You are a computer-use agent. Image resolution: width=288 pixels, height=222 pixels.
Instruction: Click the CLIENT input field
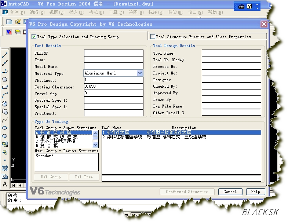114,53
